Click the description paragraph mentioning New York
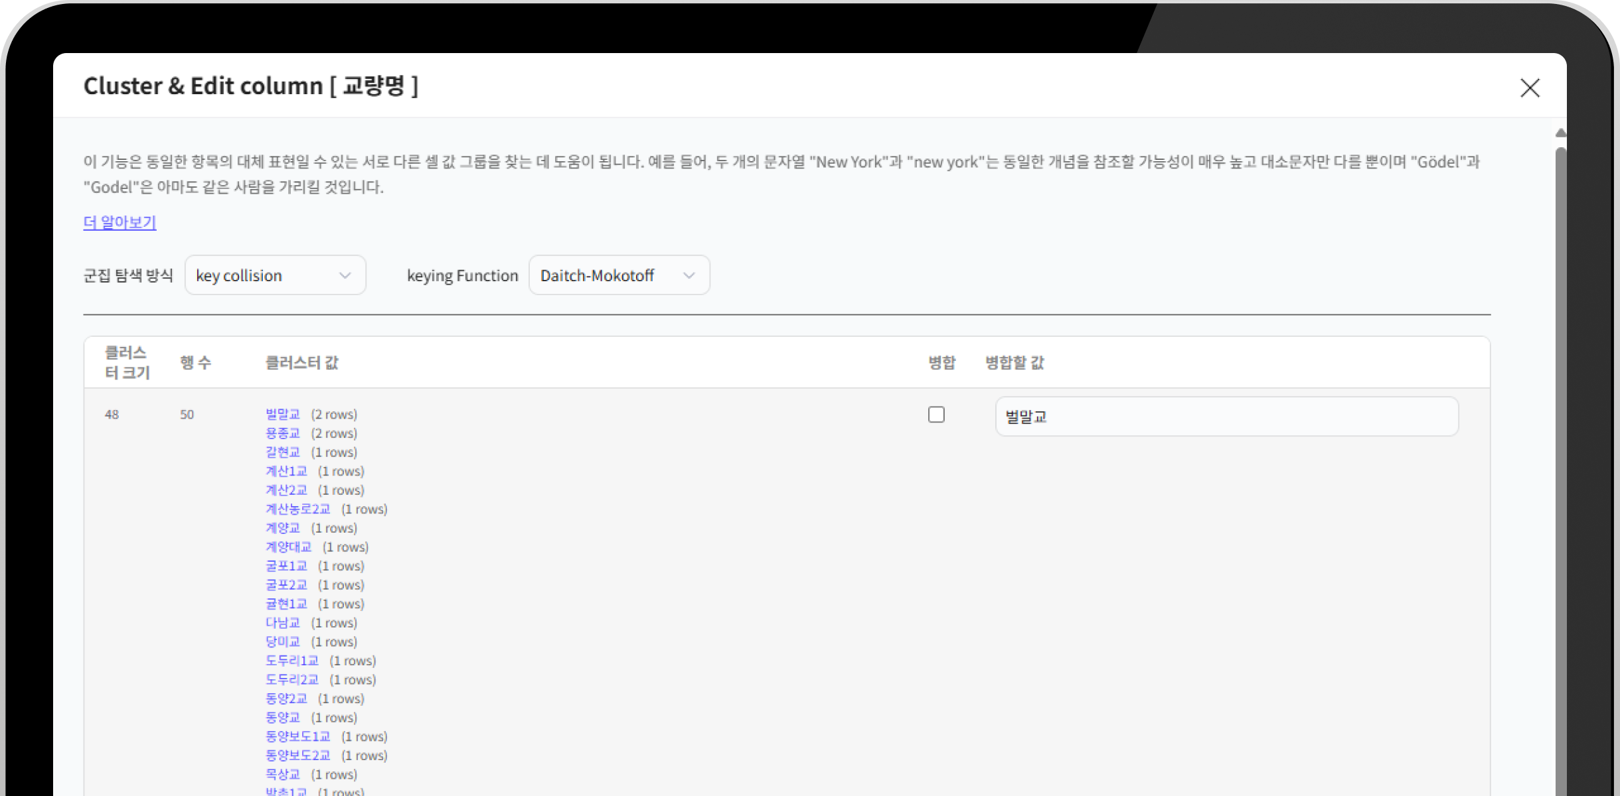 pos(781,174)
